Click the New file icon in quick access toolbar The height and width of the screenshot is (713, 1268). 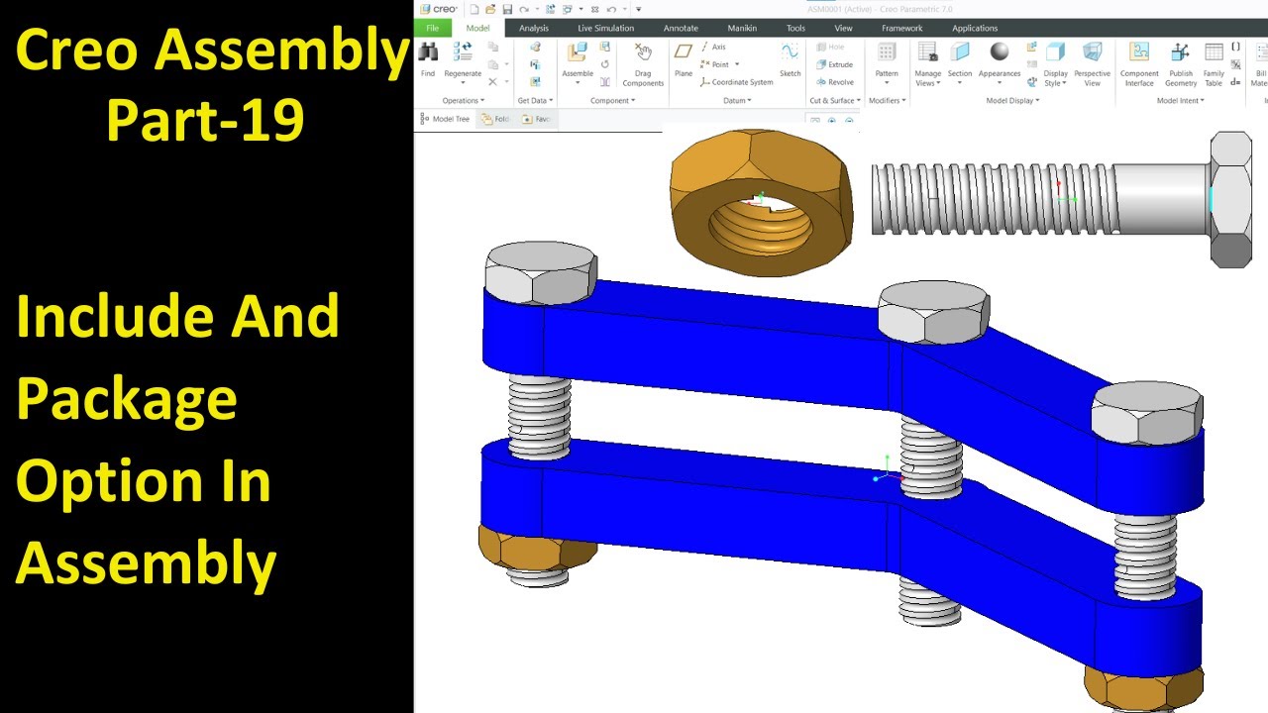[x=475, y=9]
